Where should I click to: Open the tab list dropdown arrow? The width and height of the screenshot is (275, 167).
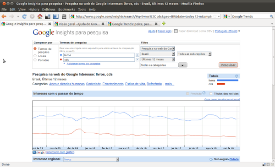pyautogui.click(x=272, y=24)
